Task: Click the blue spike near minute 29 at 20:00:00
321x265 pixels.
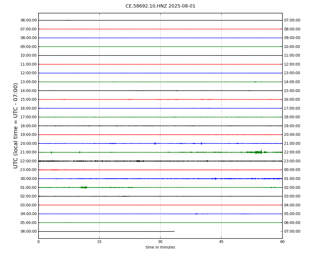Action: (x=155, y=143)
